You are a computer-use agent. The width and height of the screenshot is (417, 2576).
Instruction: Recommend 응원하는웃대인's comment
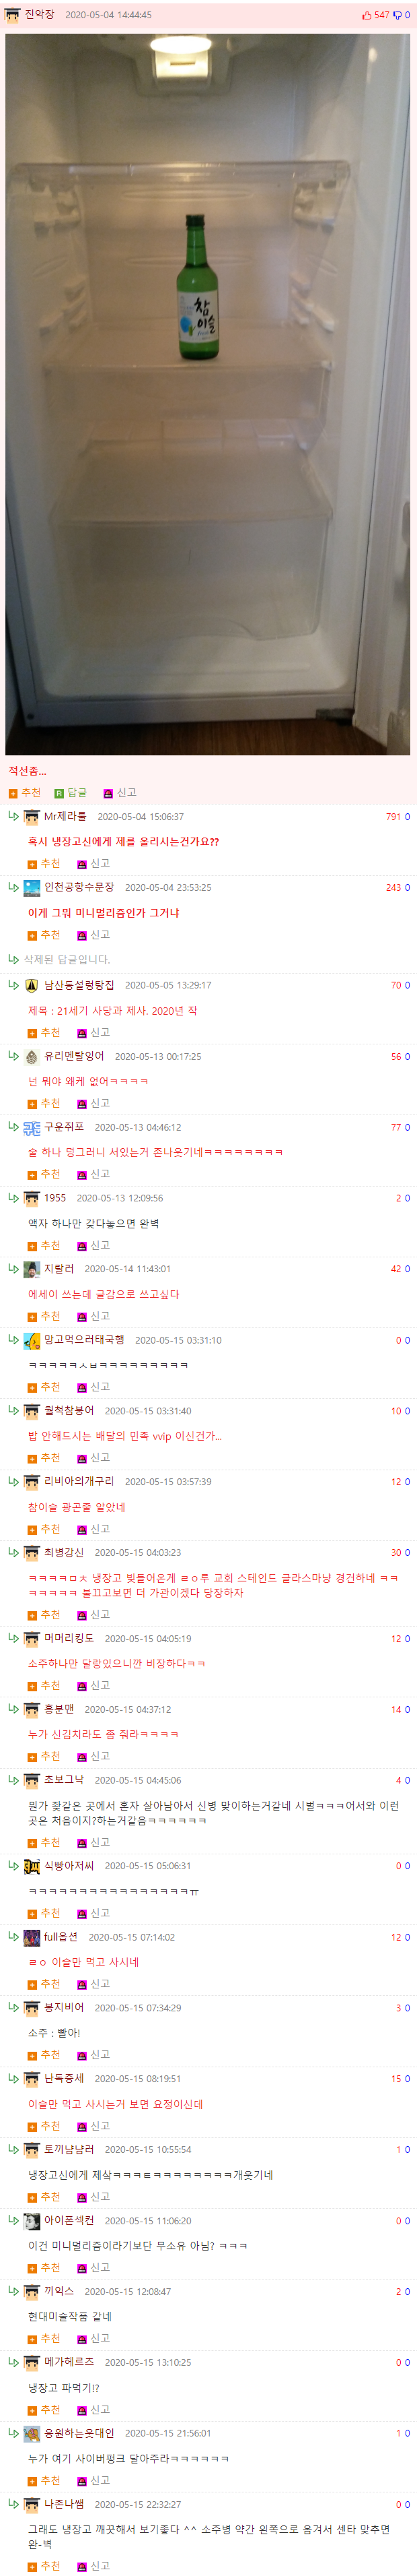44,2480
